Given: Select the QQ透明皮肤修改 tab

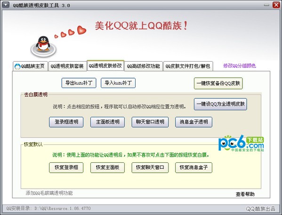Looking at the screenshot, I should tap(105, 65).
